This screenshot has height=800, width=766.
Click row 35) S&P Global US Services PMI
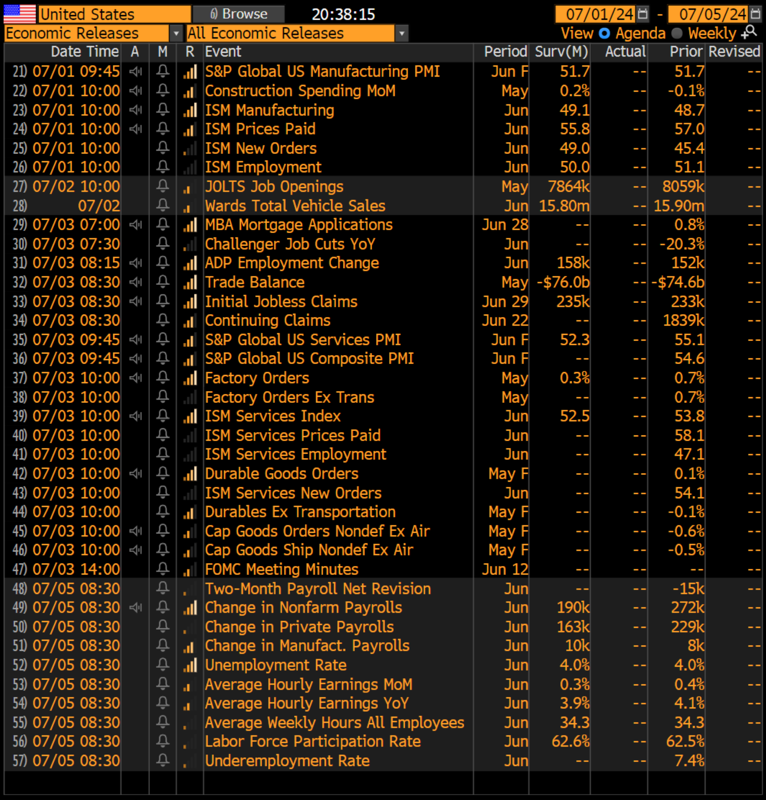[x=384, y=340]
